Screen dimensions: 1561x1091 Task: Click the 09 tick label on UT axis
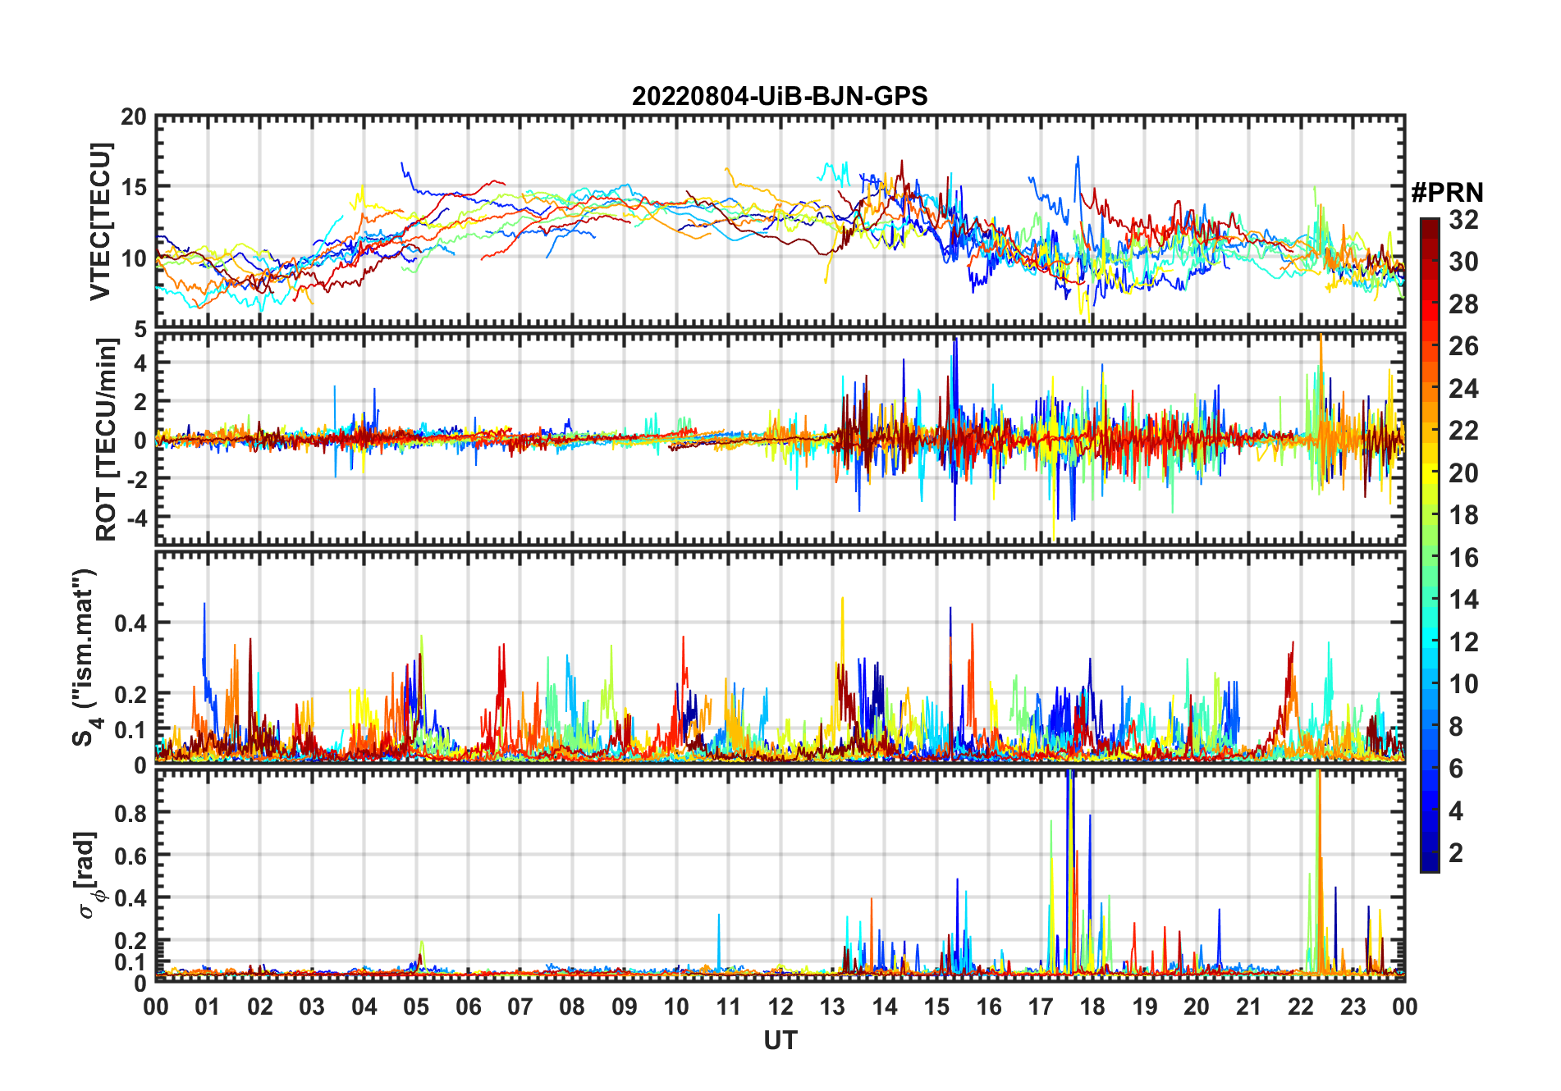(625, 1007)
